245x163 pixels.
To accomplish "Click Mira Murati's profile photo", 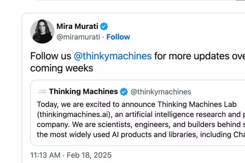I will (x=42, y=31).
